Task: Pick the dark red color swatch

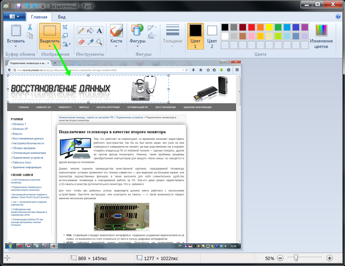Action: [243, 27]
